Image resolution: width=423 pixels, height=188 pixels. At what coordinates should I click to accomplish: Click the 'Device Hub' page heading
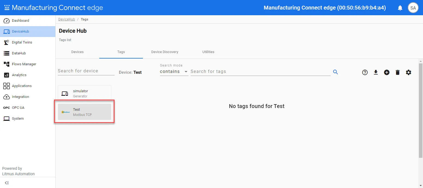point(73,31)
